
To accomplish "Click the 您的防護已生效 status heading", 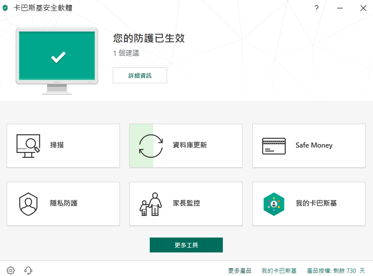I will pos(149,38).
